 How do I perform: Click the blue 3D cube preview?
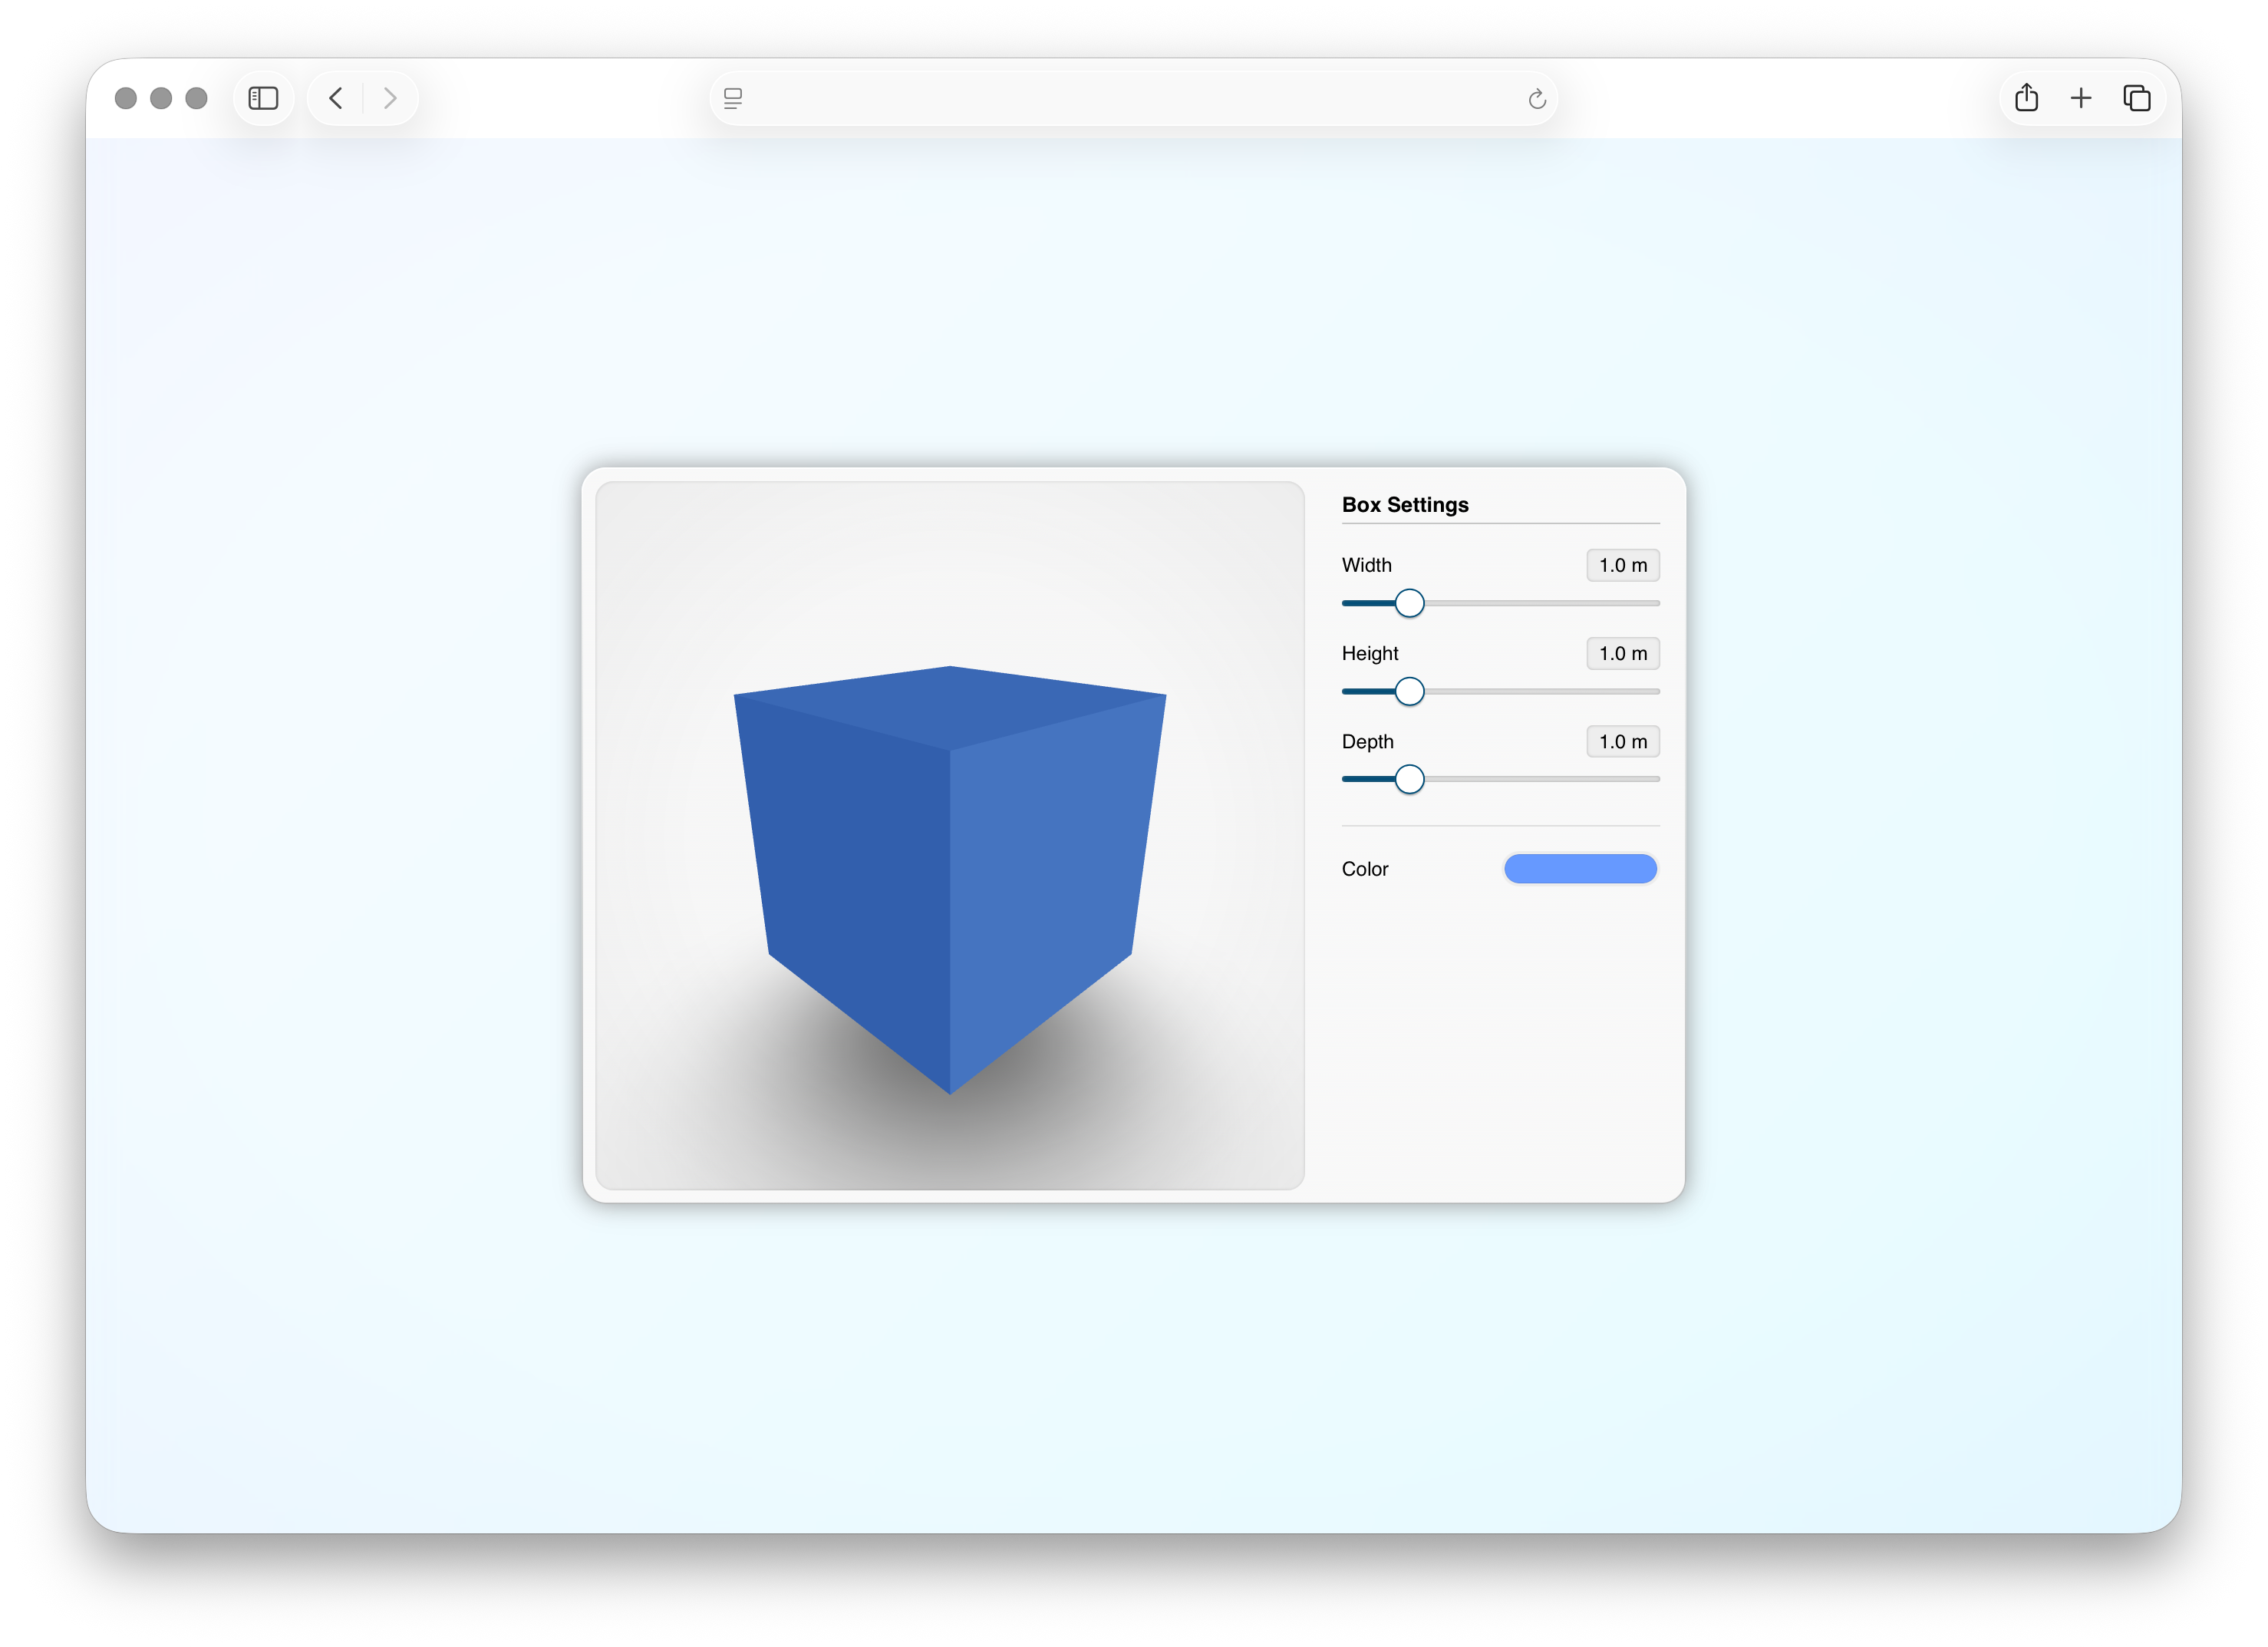(x=949, y=879)
